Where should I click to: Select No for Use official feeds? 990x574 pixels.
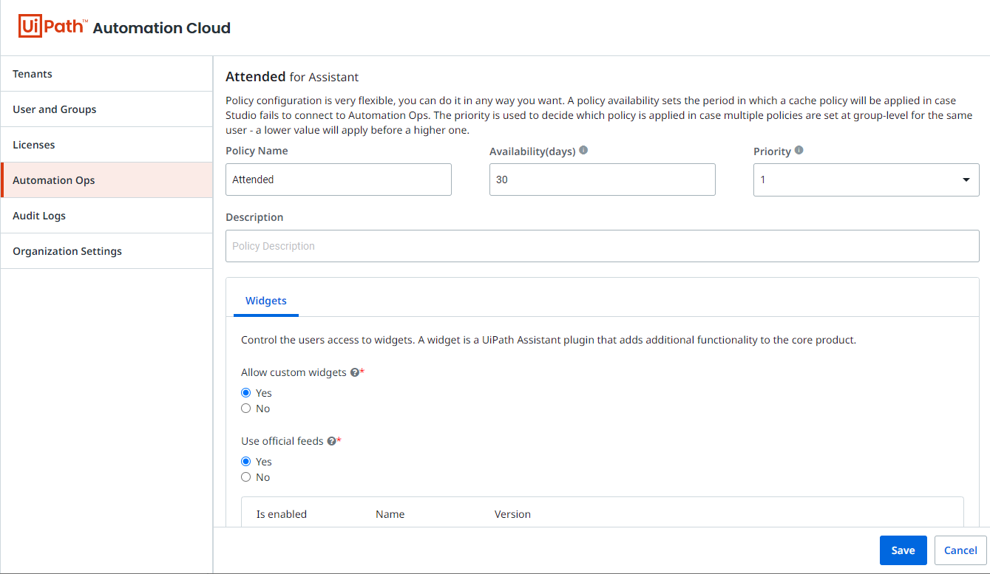point(246,477)
